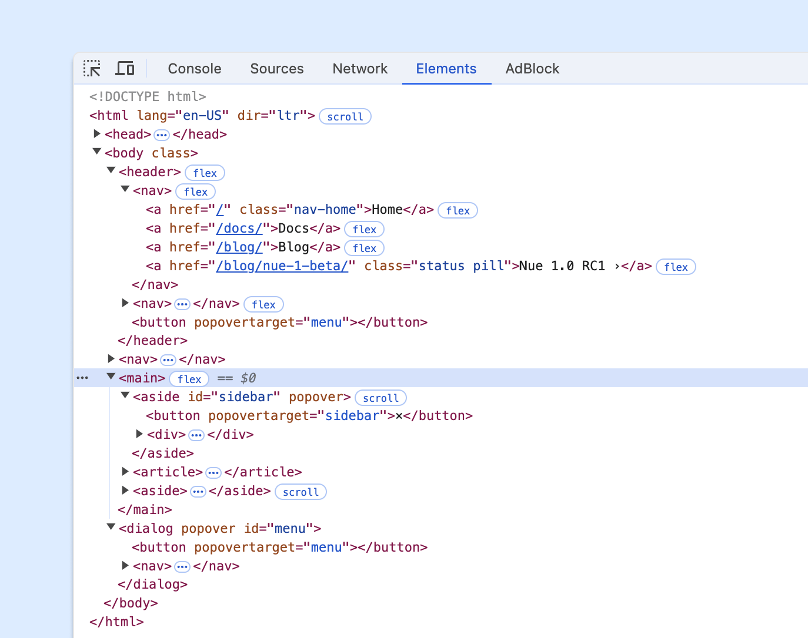Image resolution: width=808 pixels, height=638 pixels.
Task: Follow the /docs/ href link
Action: click(x=239, y=229)
